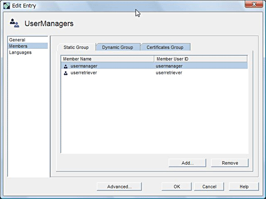Viewport: 266px width, 199px height.
Task: Cancel the Edit Entry dialog
Action: (209, 187)
